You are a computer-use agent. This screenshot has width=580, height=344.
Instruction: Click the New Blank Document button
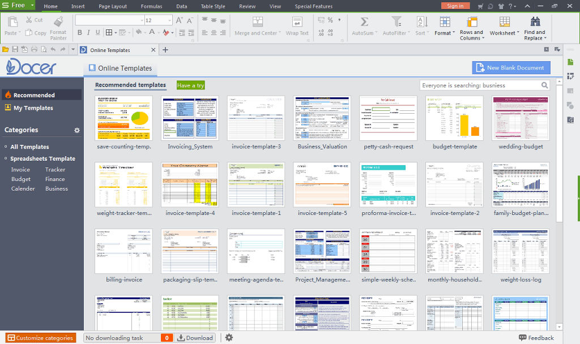click(x=510, y=67)
